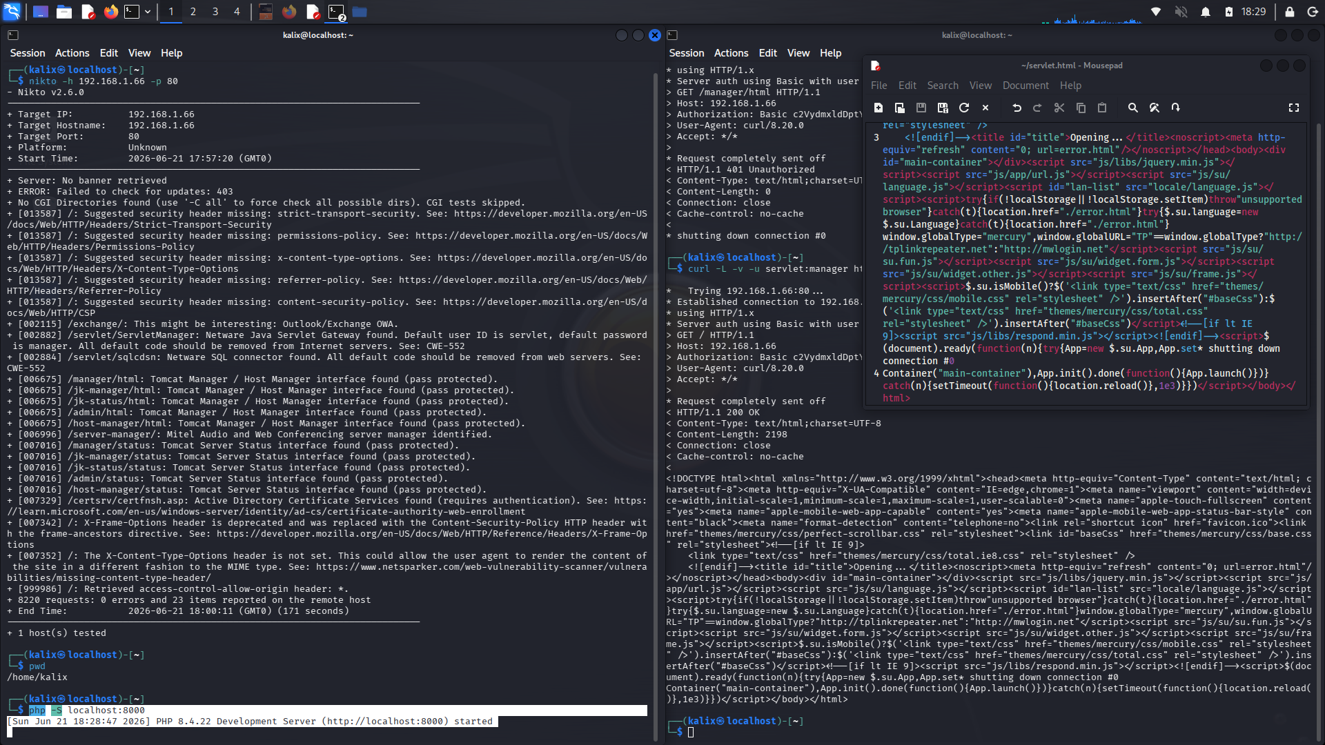
Task: Save the document in Mousepad
Action: (921, 108)
